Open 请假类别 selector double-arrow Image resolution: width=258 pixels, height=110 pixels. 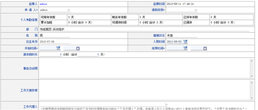click(x=196, y=10)
